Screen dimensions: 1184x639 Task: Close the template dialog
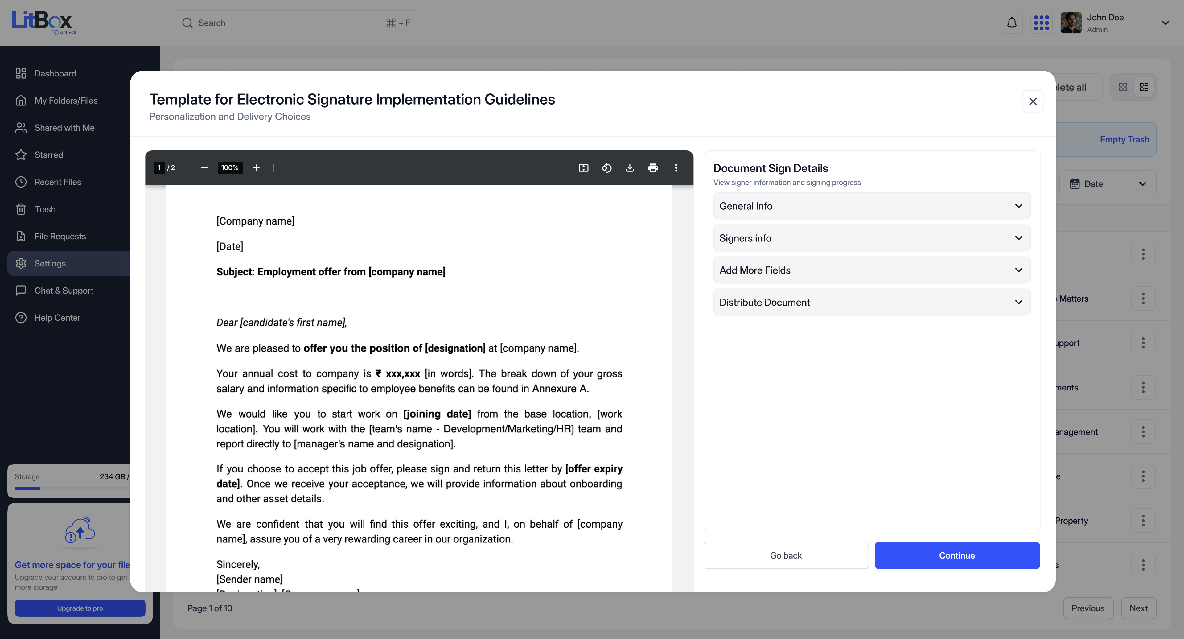[x=1032, y=101]
